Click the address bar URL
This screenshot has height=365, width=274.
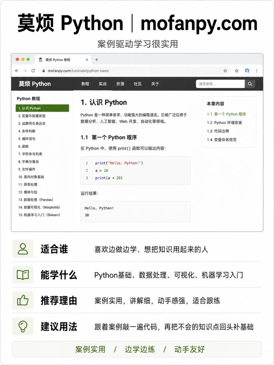(78, 71)
